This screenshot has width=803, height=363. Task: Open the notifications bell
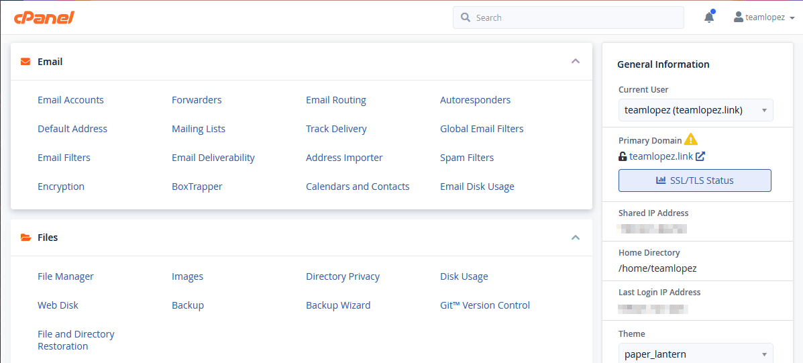click(709, 17)
